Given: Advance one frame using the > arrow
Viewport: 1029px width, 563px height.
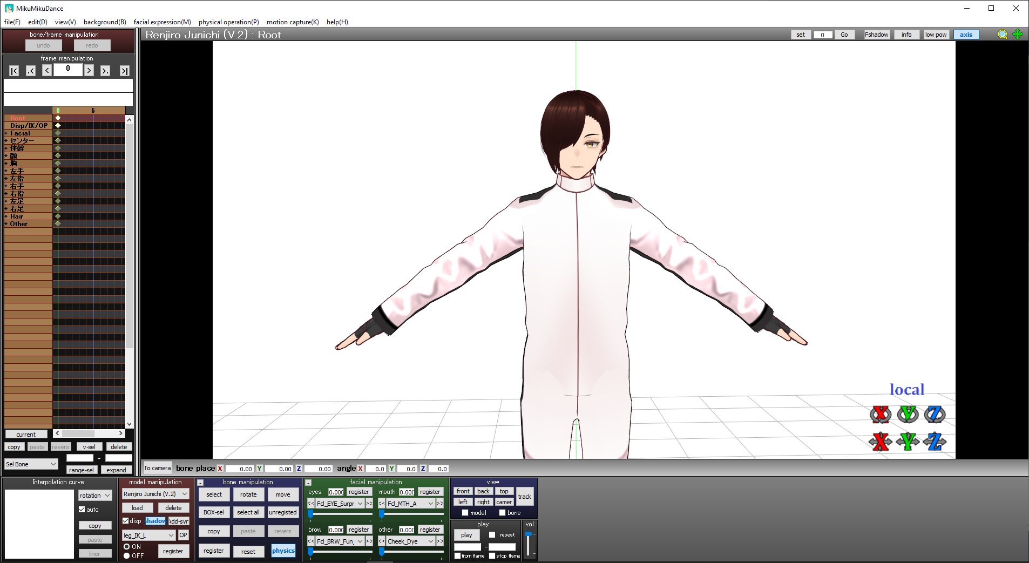Looking at the screenshot, I should pyautogui.click(x=89, y=70).
